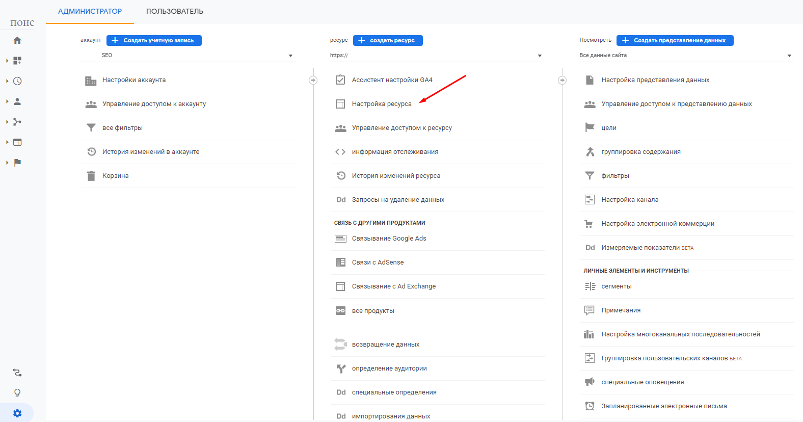This screenshot has height=422, width=803.
Task: Open Настройка ресурса settings link
Action: point(381,104)
